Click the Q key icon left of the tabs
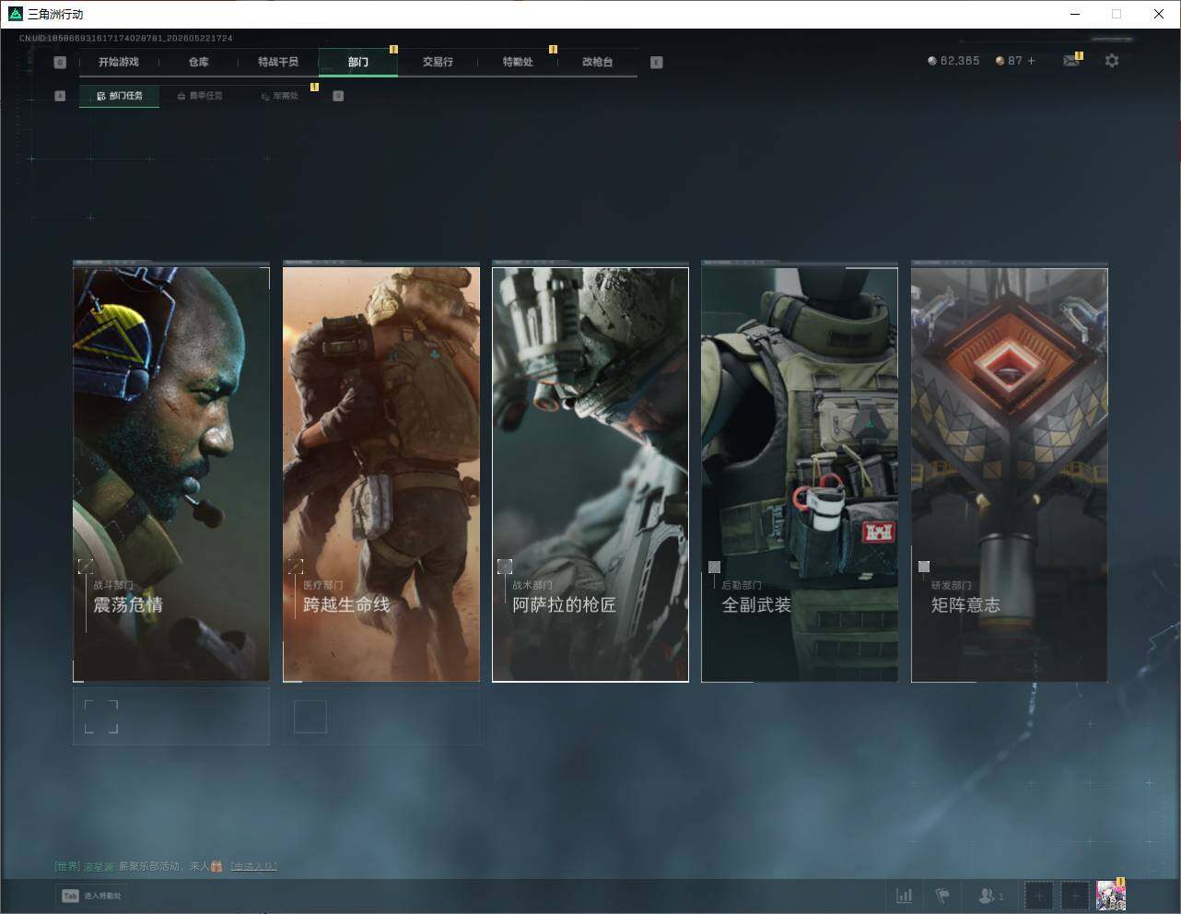The width and height of the screenshot is (1181, 914). click(x=60, y=62)
